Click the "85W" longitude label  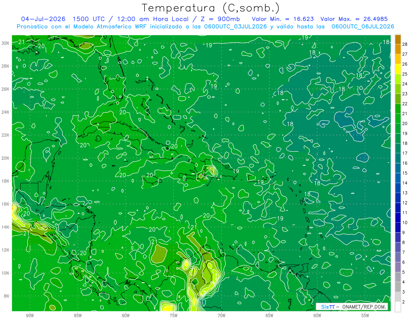click(x=78, y=316)
